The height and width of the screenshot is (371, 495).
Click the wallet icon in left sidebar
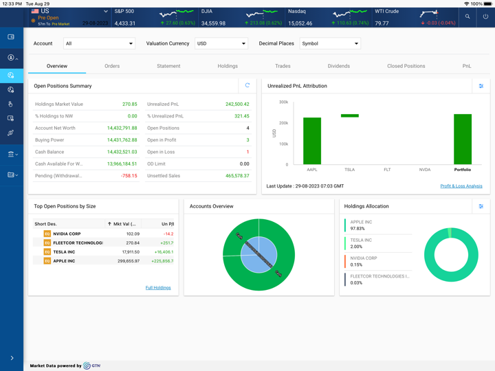(x=11, y=37)
